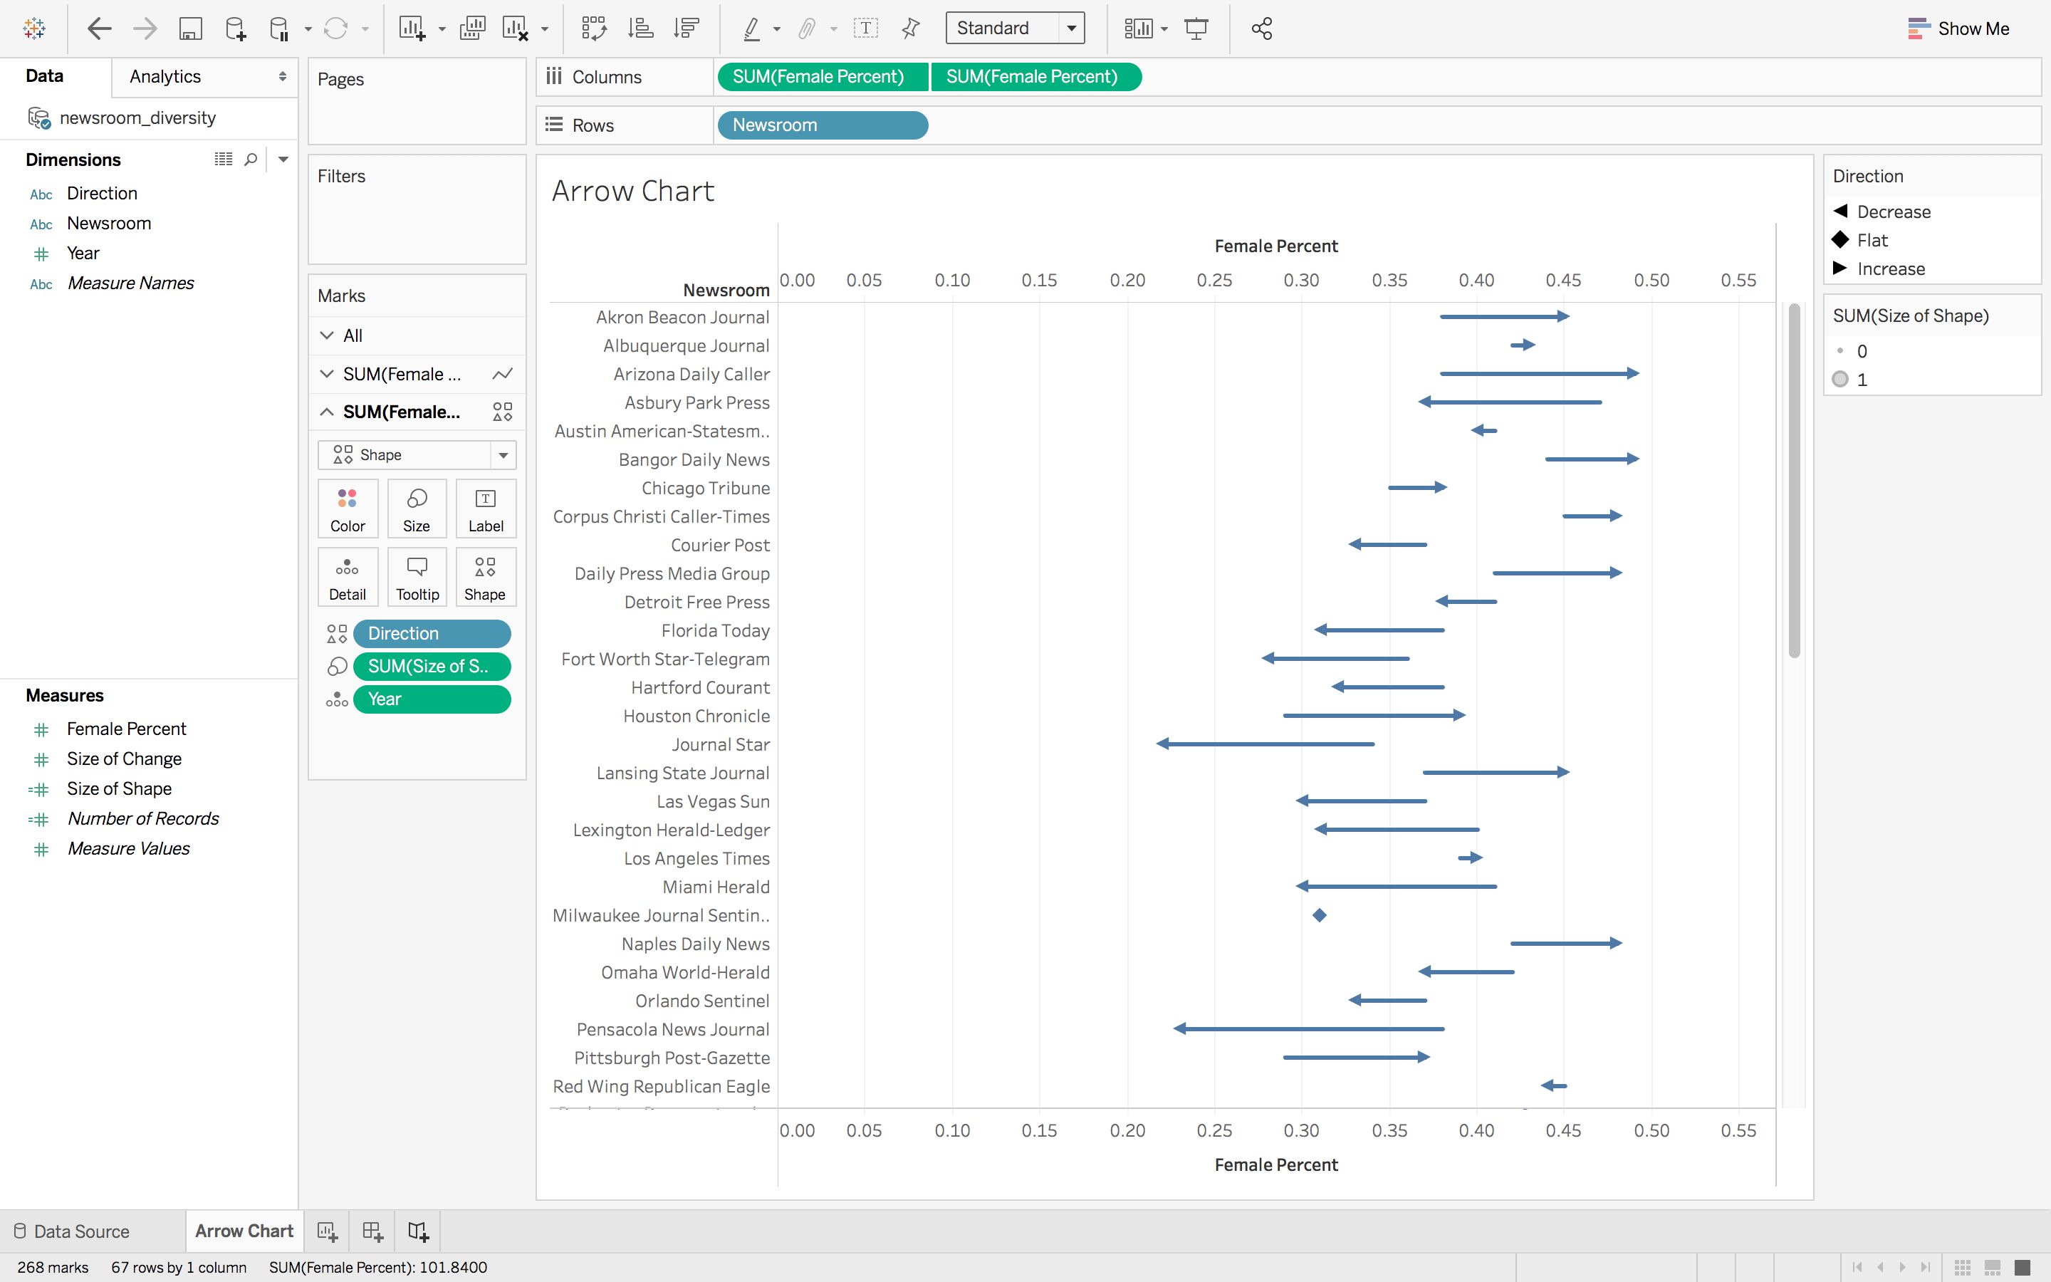This screenshot has width=2051, height=1282.
Task: Click the fix axes pin icon
Action: coord(911,28)
